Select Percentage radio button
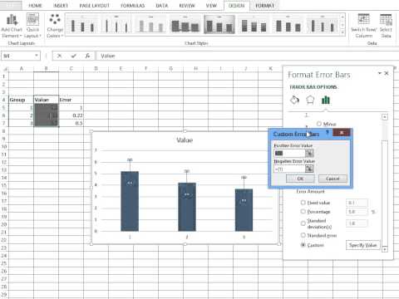This screenshot has width=399, height=299. 303,212
